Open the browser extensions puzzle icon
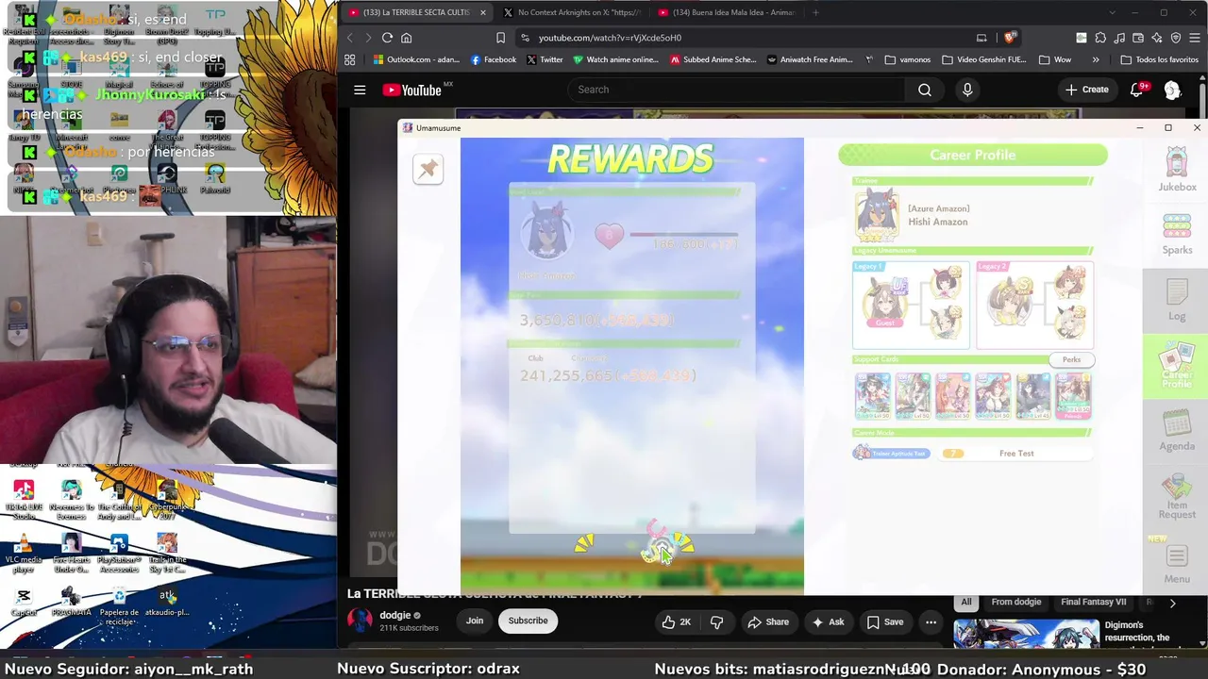This screenshot has width=1208, height=679. pyautogui.click(x=1100, y=38)
